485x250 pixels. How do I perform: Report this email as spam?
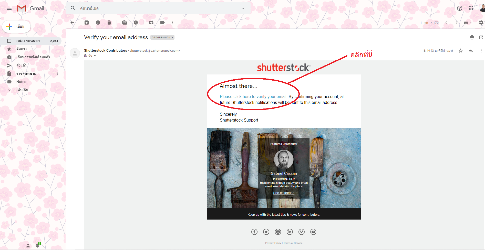[x=98, y=23]
